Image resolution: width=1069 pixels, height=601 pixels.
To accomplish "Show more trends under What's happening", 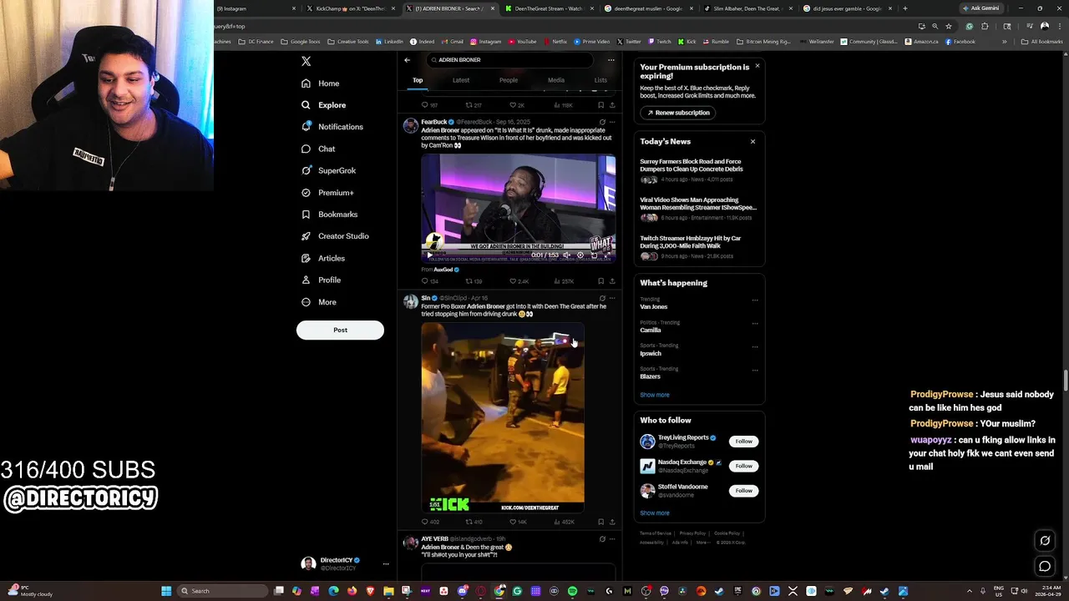I will click(x=655, y=395).
